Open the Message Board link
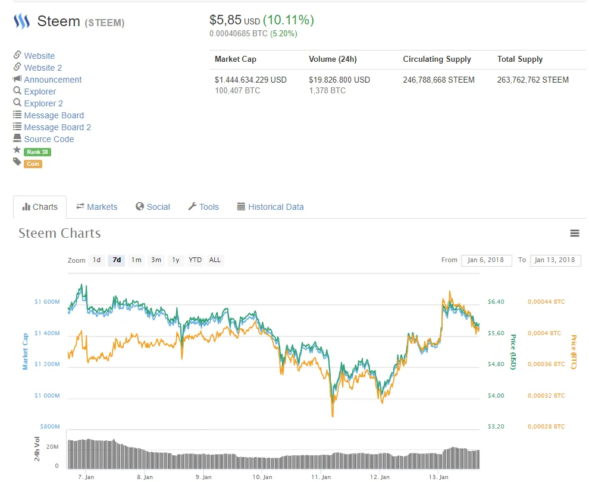Screen dimensions: 589x482 [x=54, y=115]
